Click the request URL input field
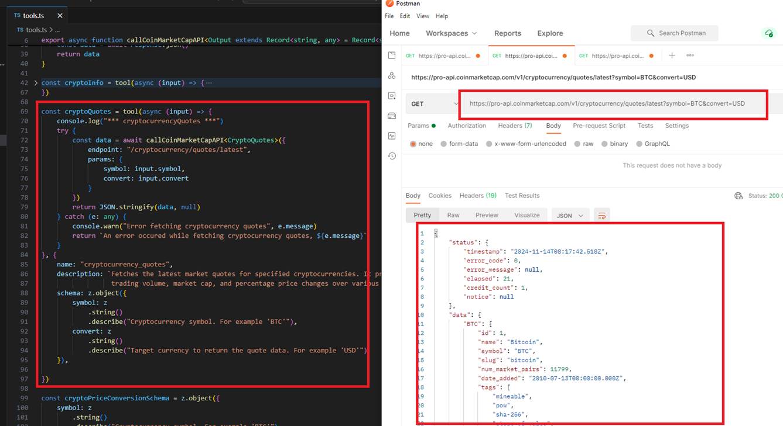783x426 pixels. coord(612,104)
